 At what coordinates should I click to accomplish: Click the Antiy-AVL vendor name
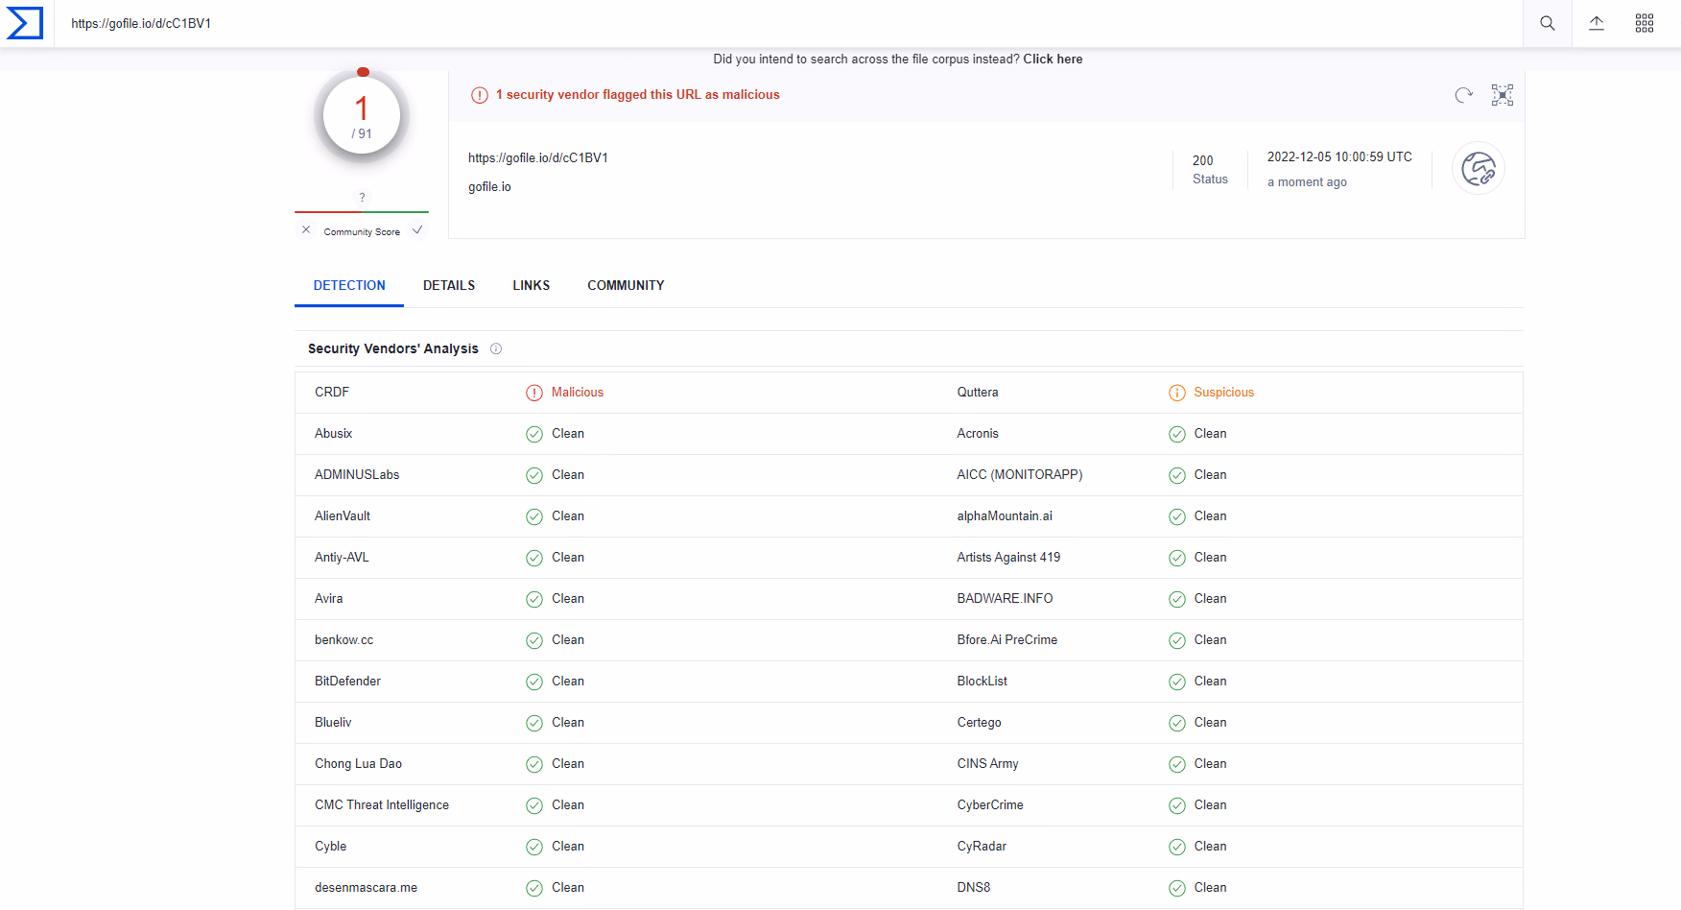[x=342, y=557]
